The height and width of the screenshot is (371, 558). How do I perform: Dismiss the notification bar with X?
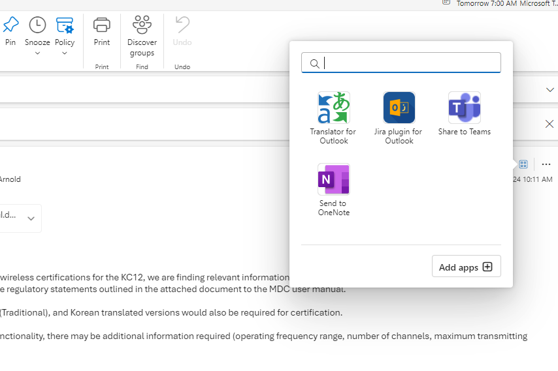[549, 124]
